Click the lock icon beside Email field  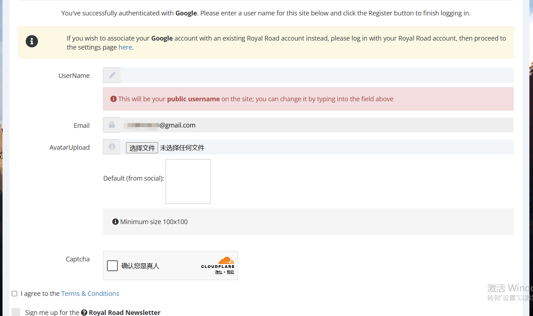(x=112, y=125)
